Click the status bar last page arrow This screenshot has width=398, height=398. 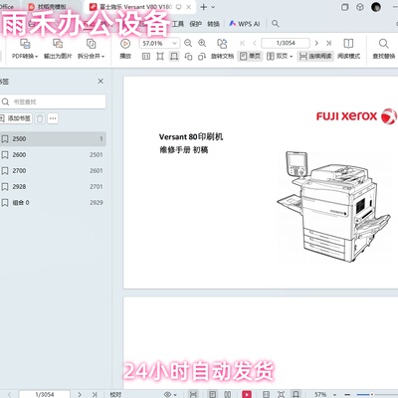[x=95, y=394]
